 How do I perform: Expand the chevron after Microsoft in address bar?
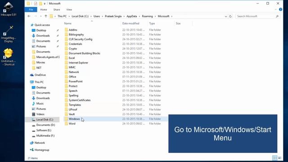172,16
